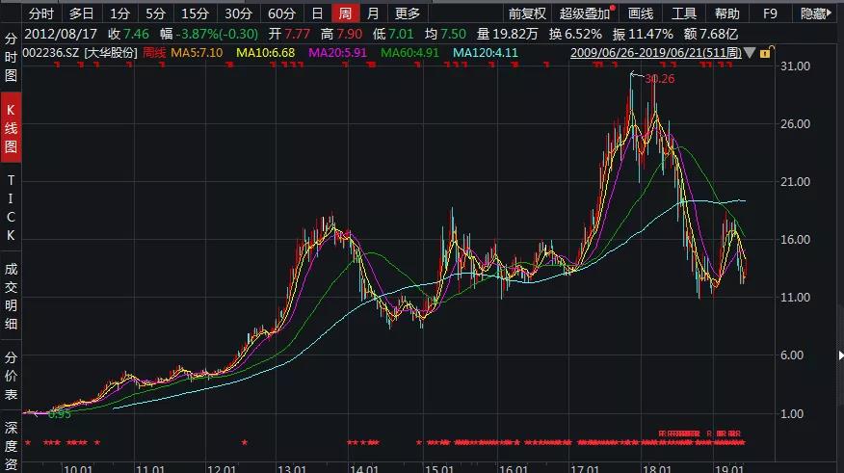The width and height of the screenshot is (844, 473).
Task: Open the date range dropdown arrow
Action: coord(776,52)
